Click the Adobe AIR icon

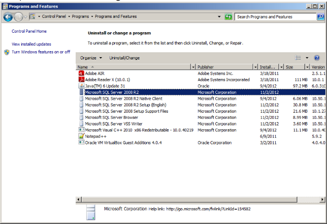pyautogui.click(x=81, y=73)
